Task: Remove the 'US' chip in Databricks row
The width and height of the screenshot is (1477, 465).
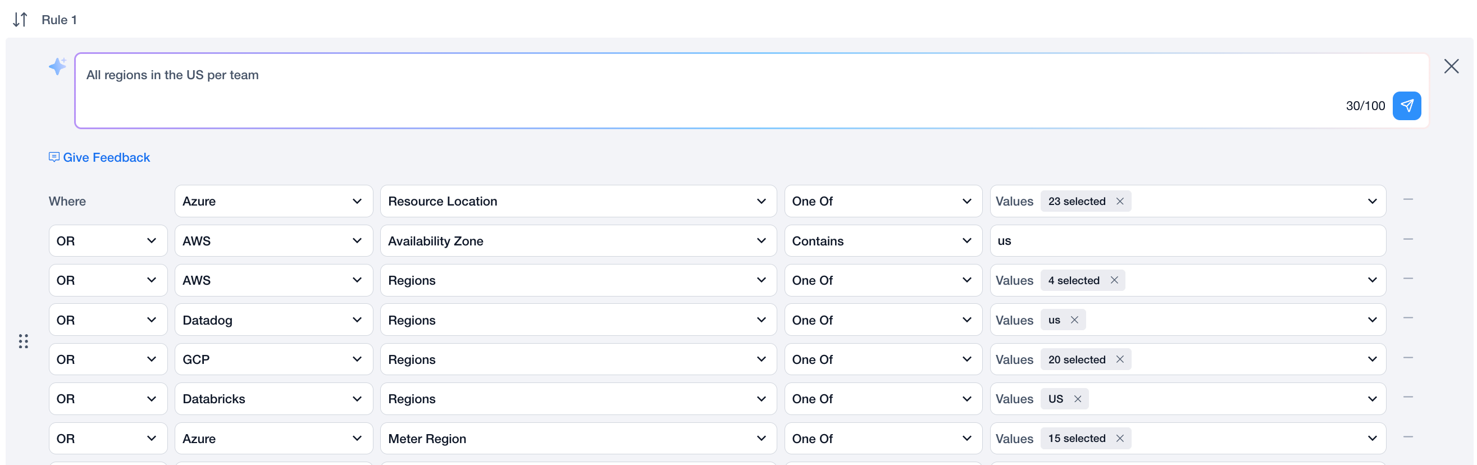Action: 1077,399
